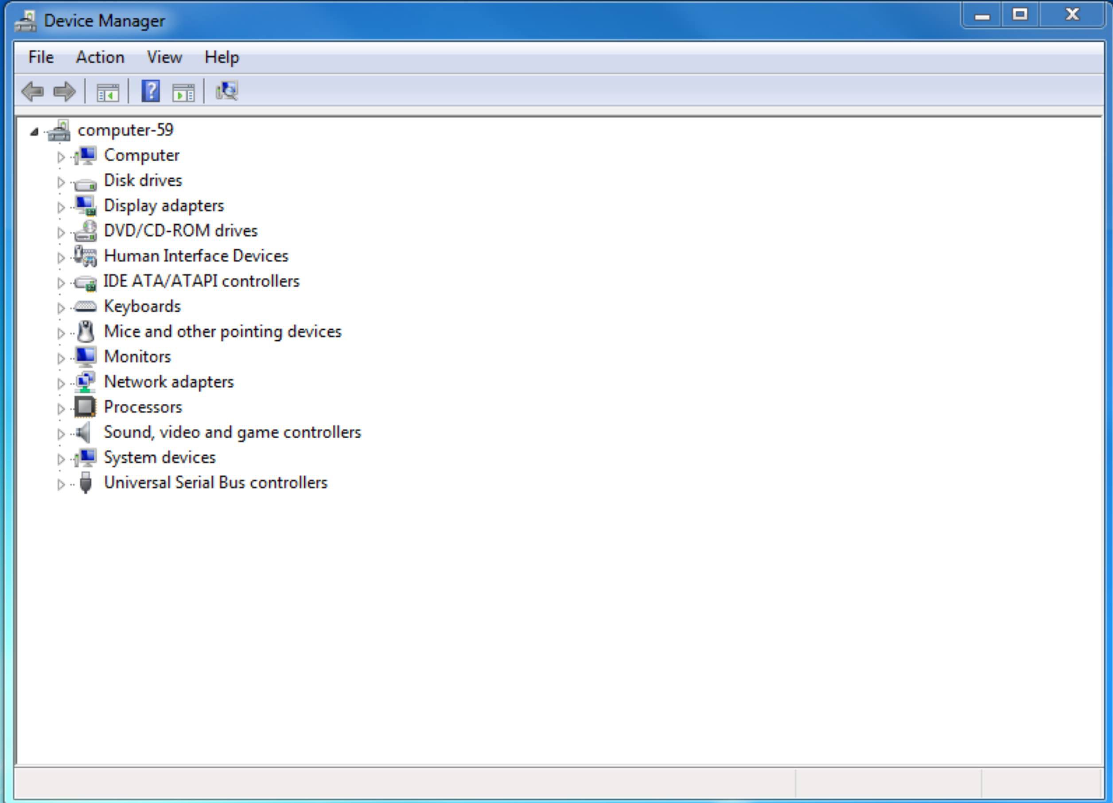The height and width of the screenshot is (803, 1113).
Task: Open the View menu
Action: [164, 58]
